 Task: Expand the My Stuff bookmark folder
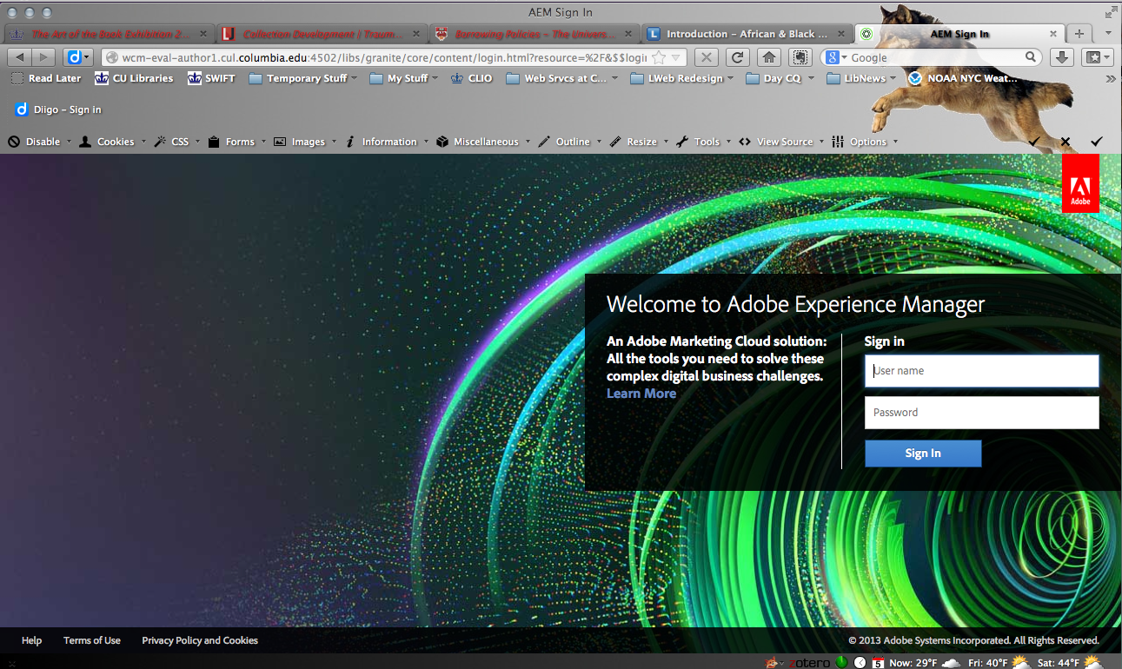tap(404, 78)
